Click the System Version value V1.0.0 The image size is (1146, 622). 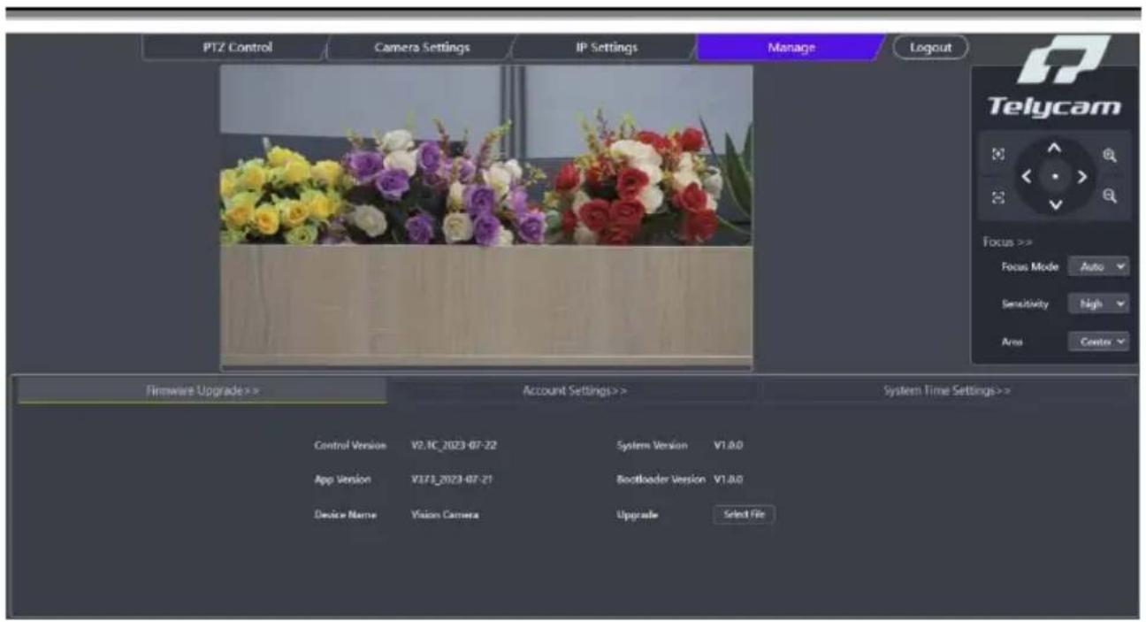point(728,445)
